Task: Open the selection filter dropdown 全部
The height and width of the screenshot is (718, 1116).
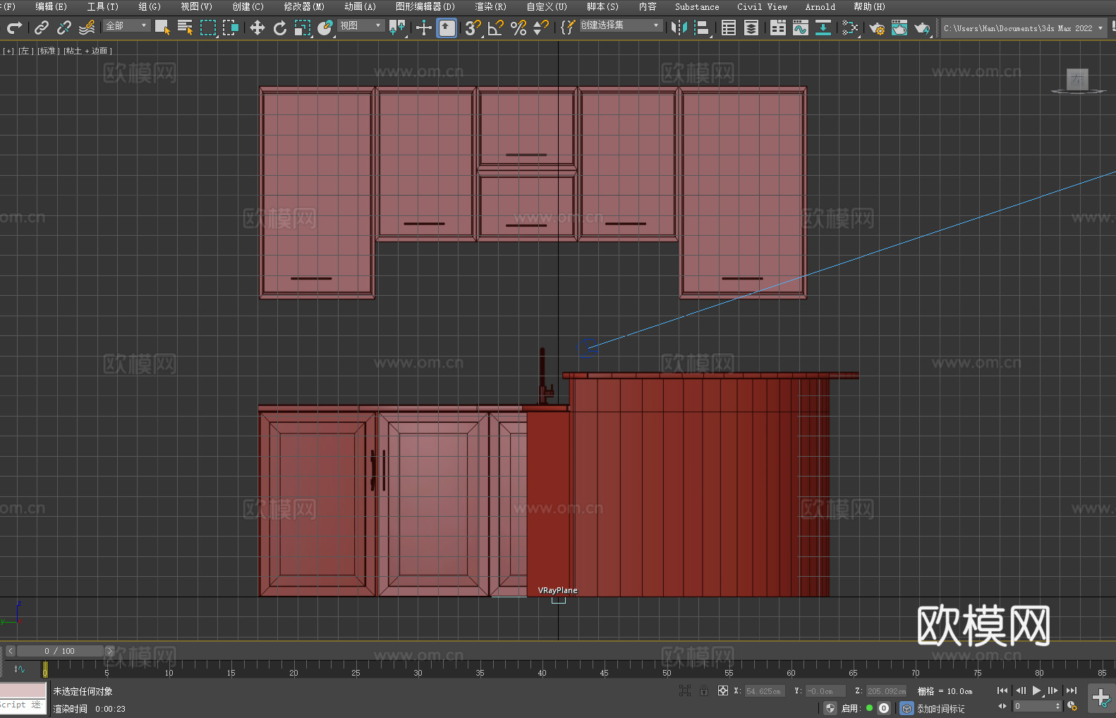Action: point(127,25)
